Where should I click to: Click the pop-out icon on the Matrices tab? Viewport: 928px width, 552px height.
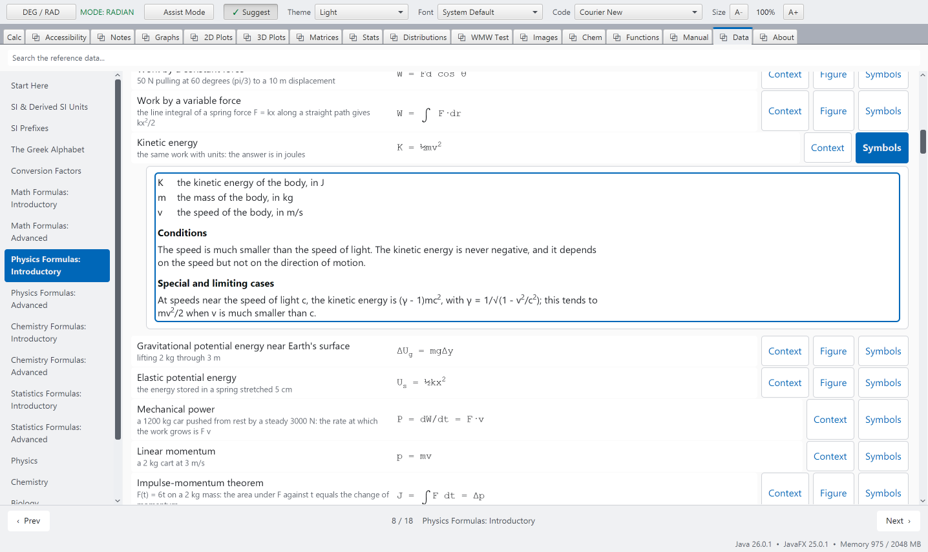coord(301,37)
